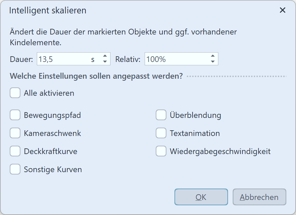Viewport: 296px width, 215px height.
Task: Click into the Relativ percentage field
Action: tap(177, 59)
